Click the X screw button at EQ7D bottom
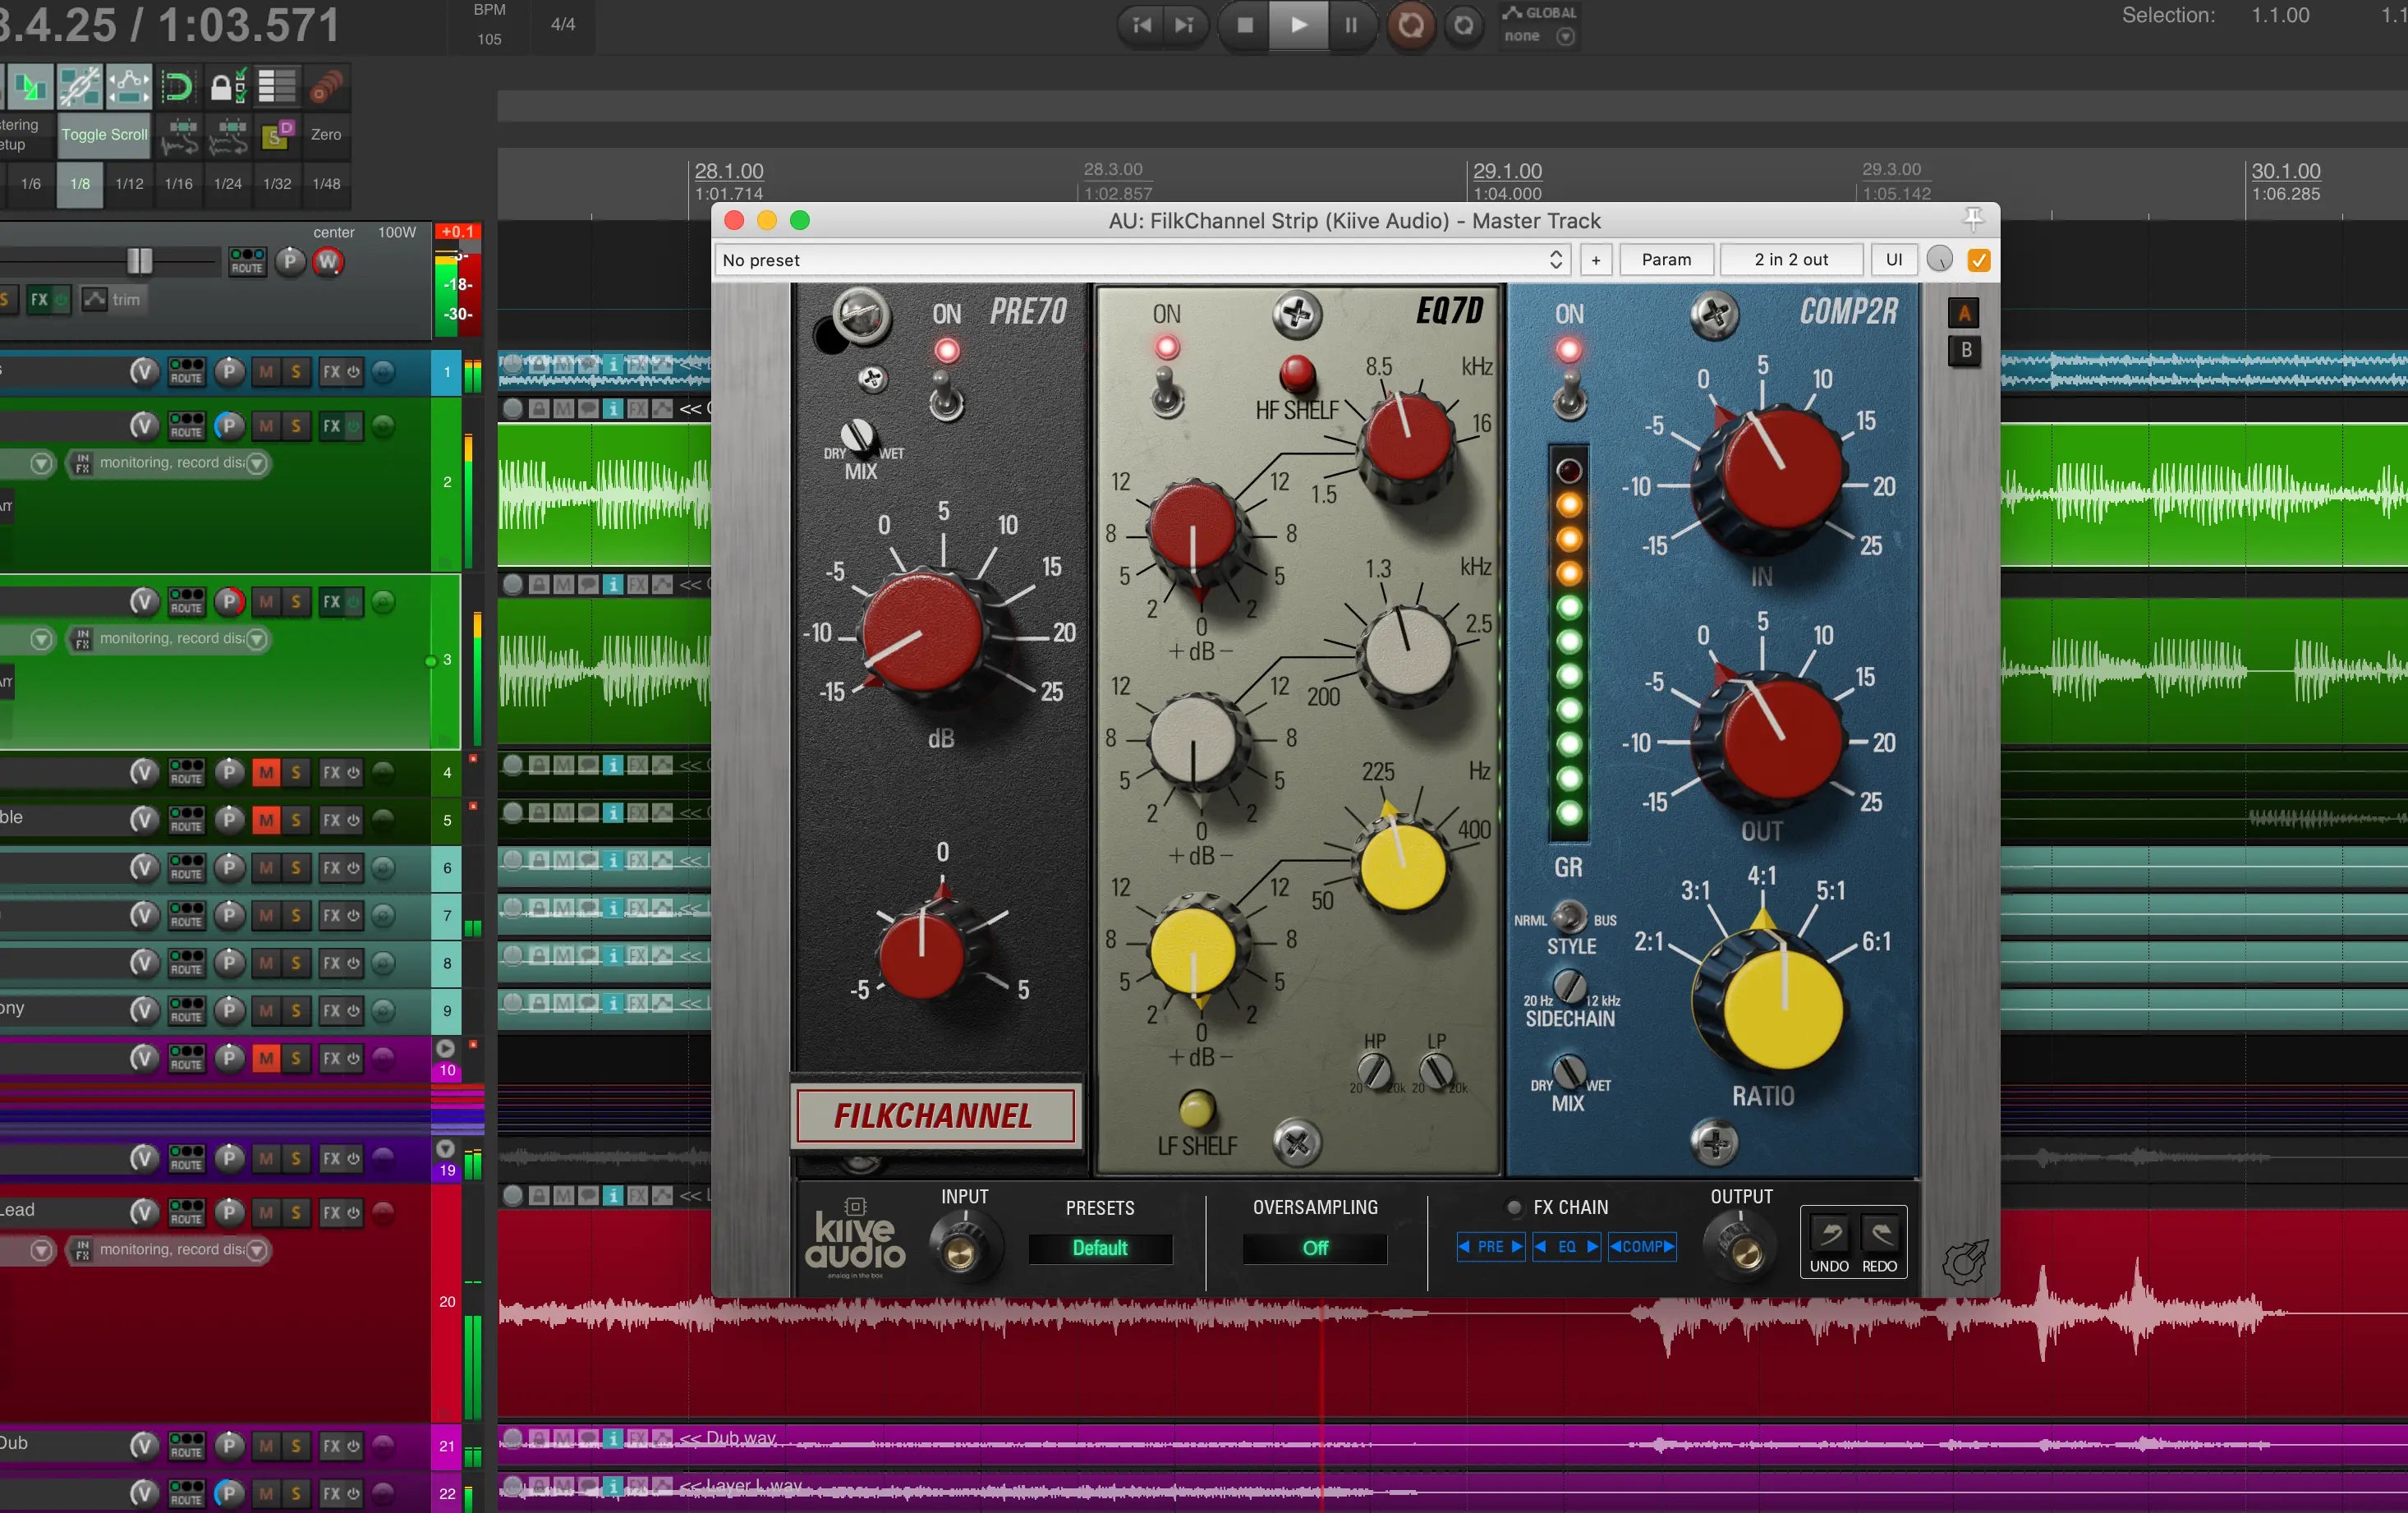The height and width of the screenshot is (1513, 2408). [x=1297, y=1142]
